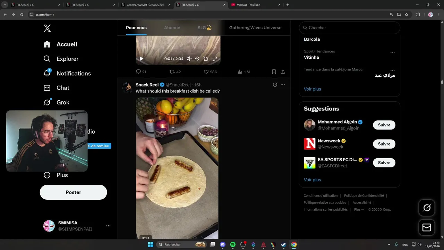The image size is (444, 250).
Task: Open more options for Maroc trend
Action: [x=392, y=70]
